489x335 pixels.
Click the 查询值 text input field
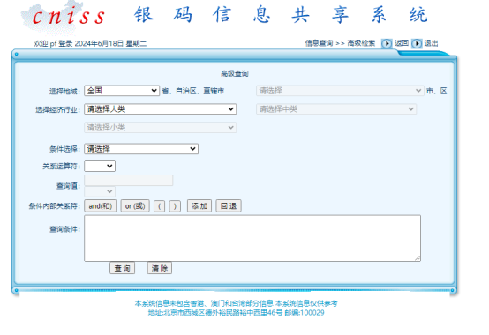(129, 180)
